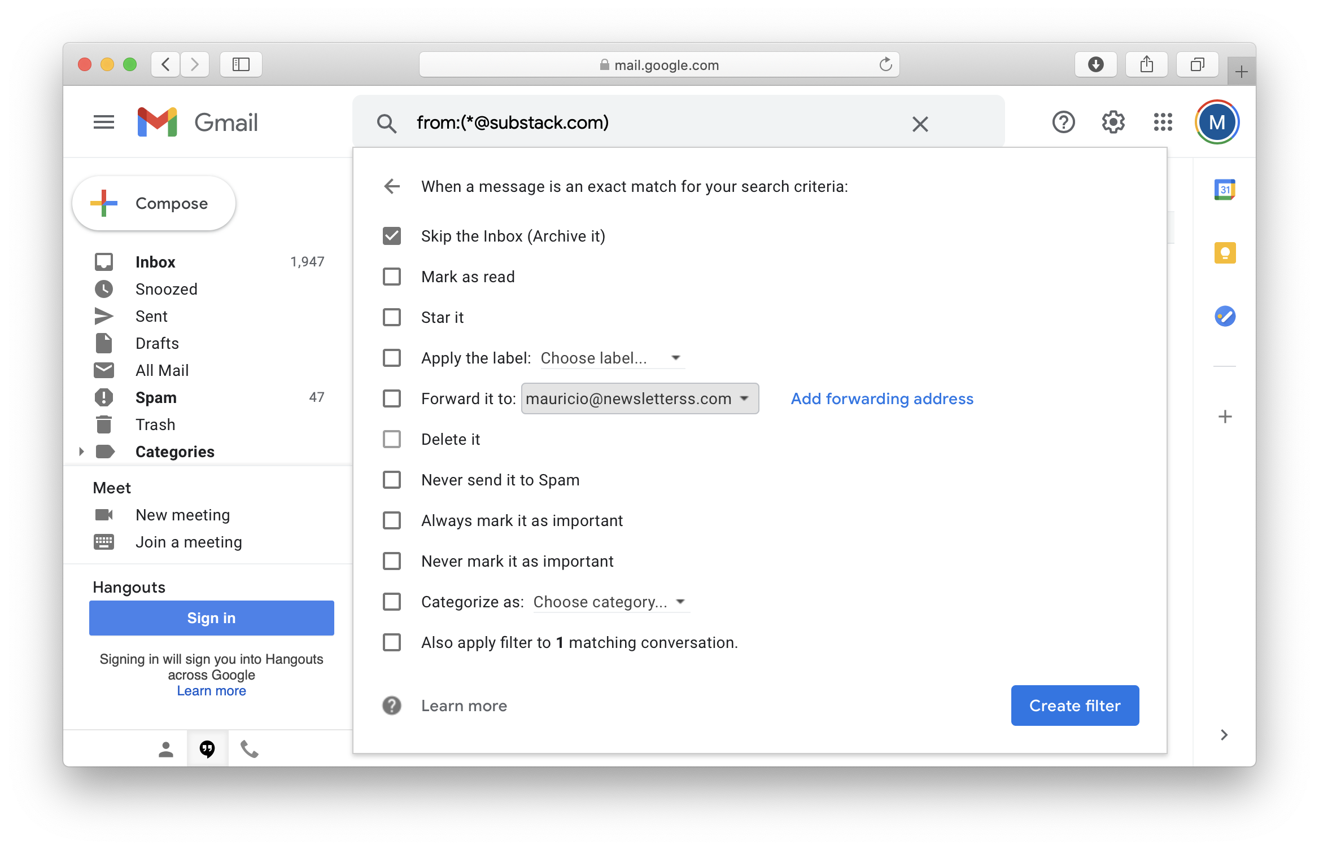Check the Delete it checkbox

392,439
